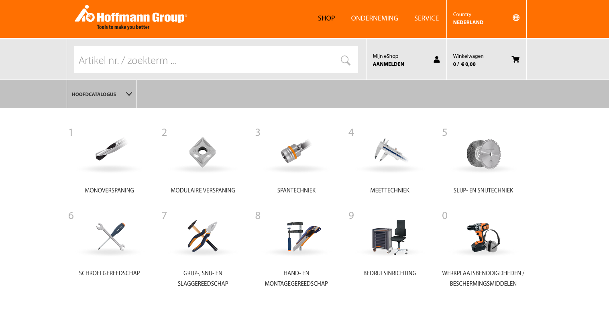
Task: Open the Country Nederland selector
Action: [468, 18]
